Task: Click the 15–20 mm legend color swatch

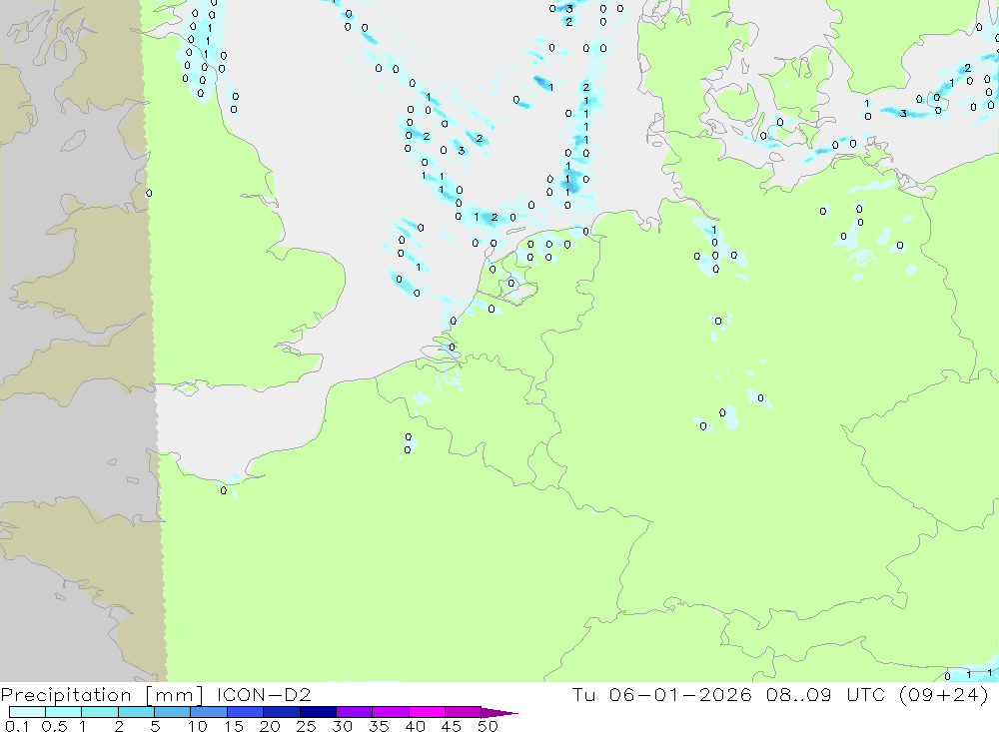Action: pos(246,712)
